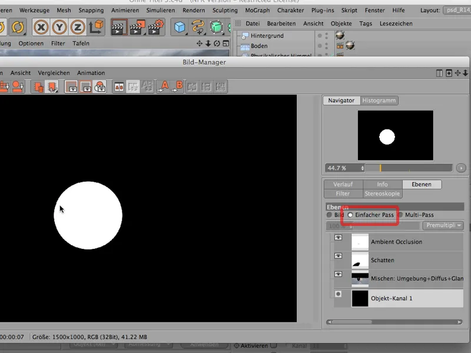Select the Bild radio button
This screenshot has height=353, width=471.
click(329, 215)
